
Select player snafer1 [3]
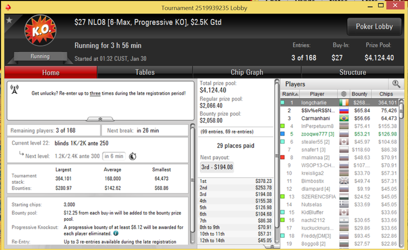point(339,149)
